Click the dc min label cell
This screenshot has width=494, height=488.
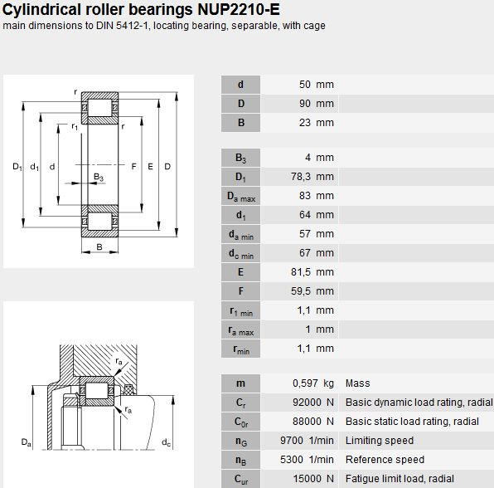click(240, 253)
